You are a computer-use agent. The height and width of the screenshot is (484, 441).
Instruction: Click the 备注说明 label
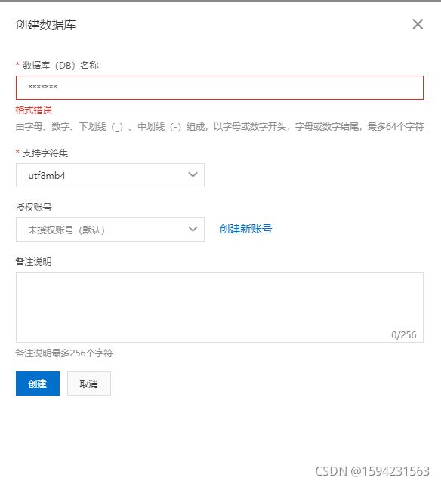click(34, 262)
